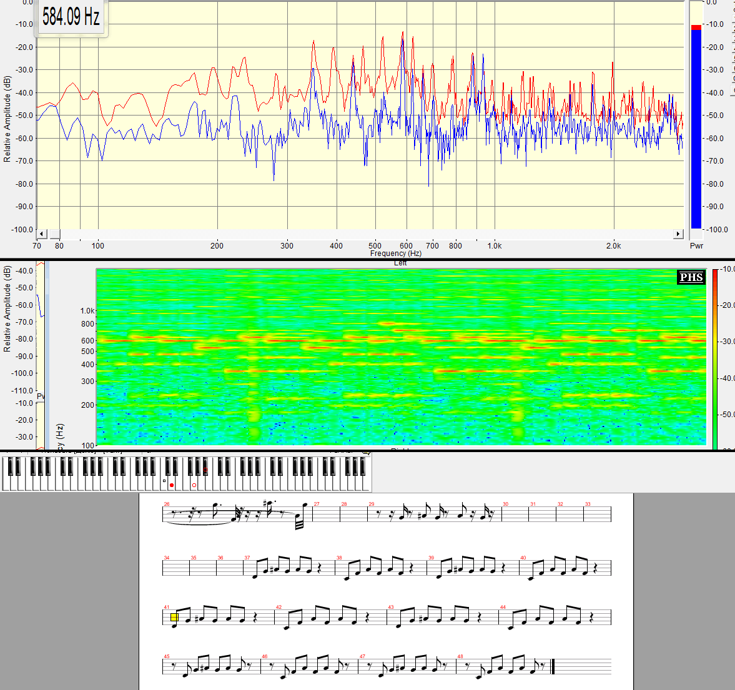Screen dimensions: 735x690
Task: Click the small red square on the black piano key
Action: point(205,470)
